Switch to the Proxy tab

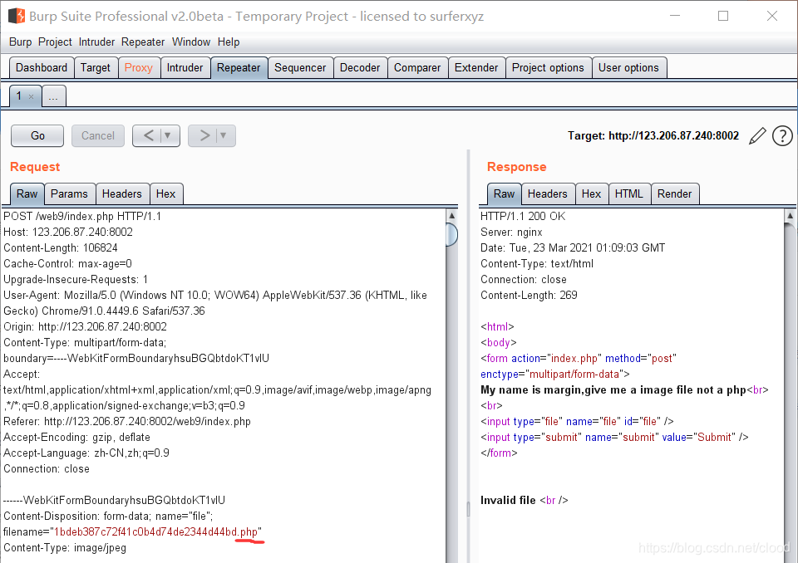[139, 67]
